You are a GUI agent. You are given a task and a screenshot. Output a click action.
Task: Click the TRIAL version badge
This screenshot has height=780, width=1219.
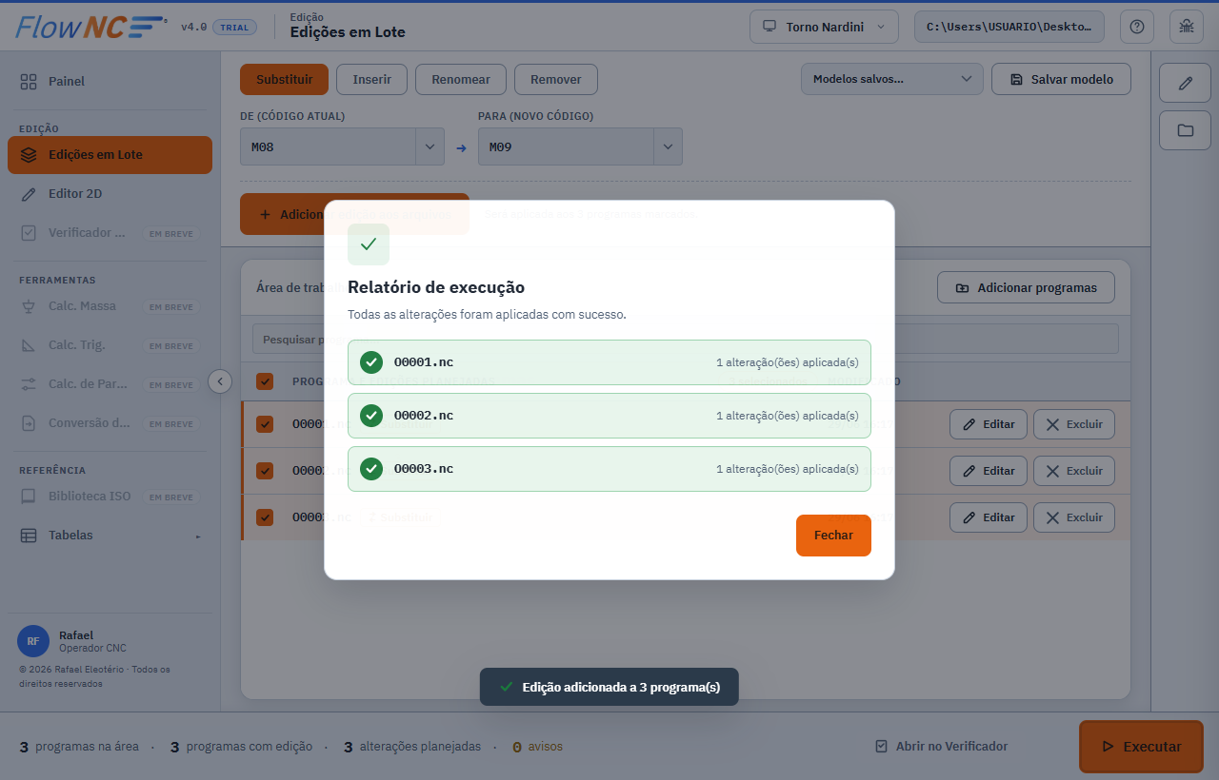[x=234, y=28]
